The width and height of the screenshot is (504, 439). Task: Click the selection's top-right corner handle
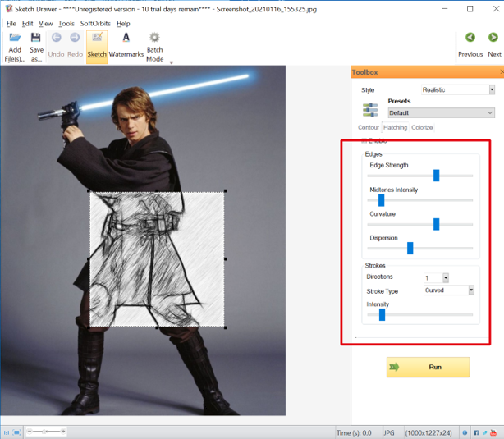pos(226,191)
